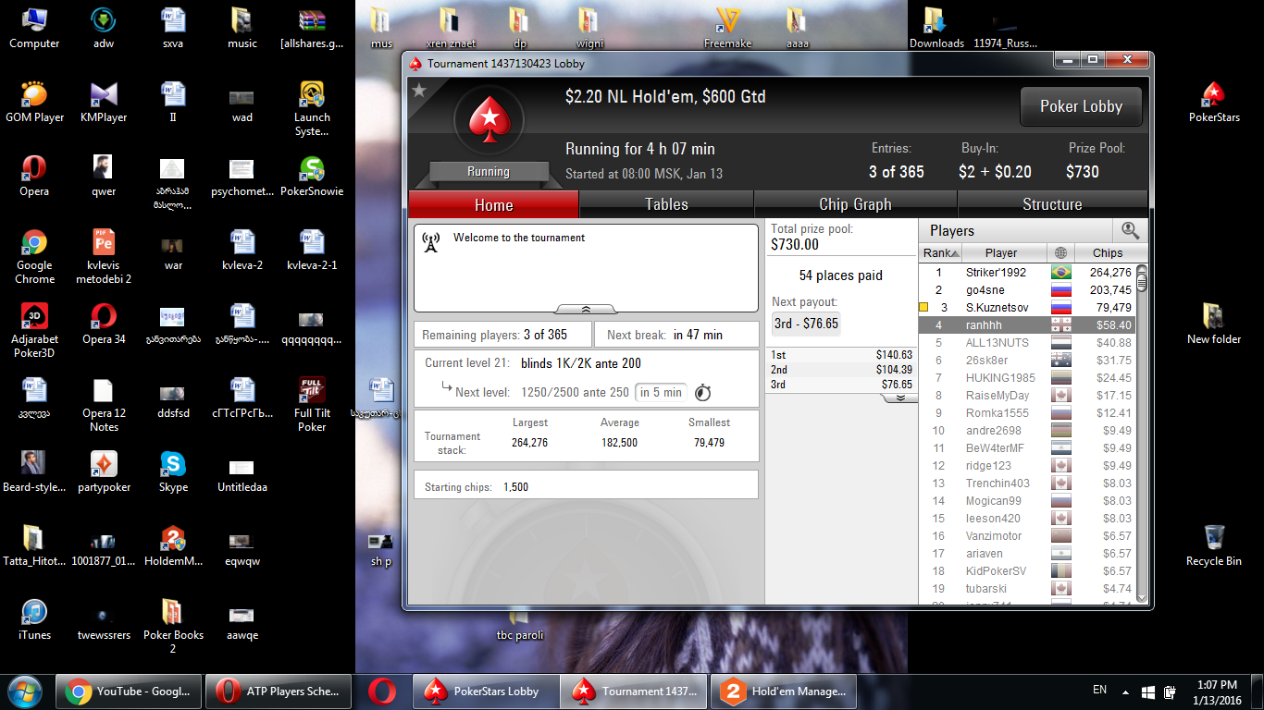Screen dimensions: 1264x710
Task: Open the Poker Lobby button
Action: (x=1081, y=106)
